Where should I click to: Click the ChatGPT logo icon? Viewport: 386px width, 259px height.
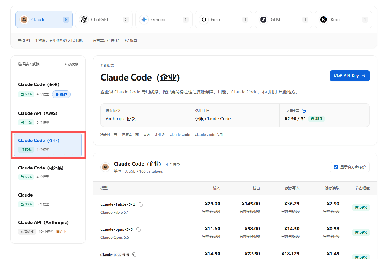[84, 20]
